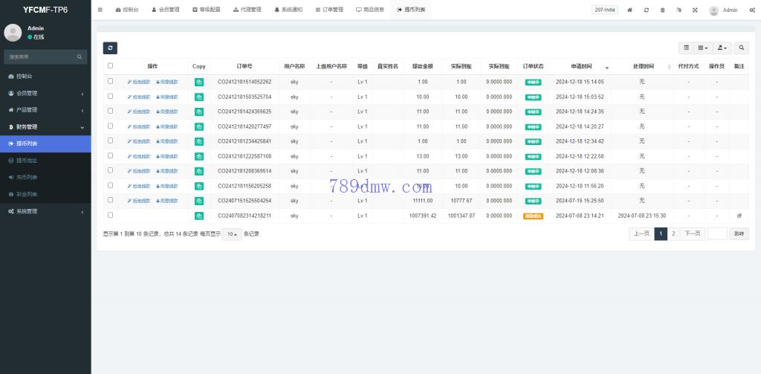
Task: Select checkbox for order CO2412181503525704
Action: [x=111, y=96]
